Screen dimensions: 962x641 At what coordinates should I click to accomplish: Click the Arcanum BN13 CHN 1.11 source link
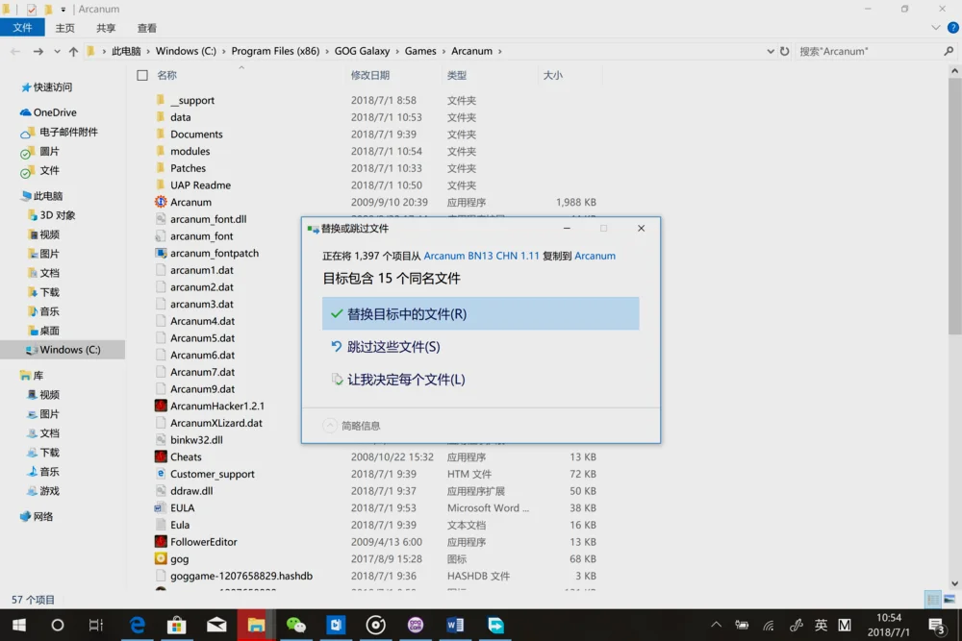(481, 256)
